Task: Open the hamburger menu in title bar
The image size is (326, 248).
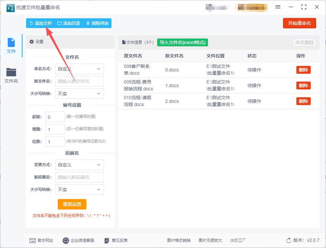Action: [278, 7]
